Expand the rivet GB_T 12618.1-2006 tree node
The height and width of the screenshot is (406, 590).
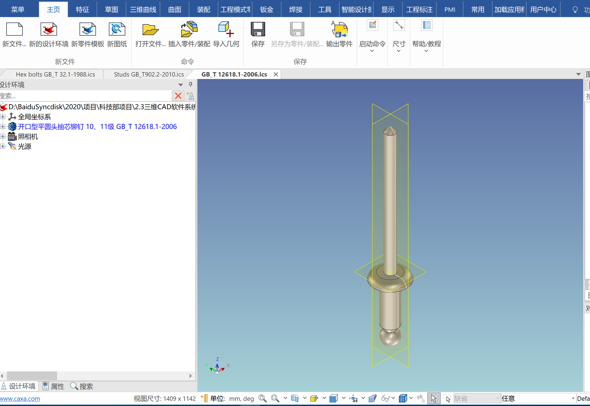click(3, 126)
